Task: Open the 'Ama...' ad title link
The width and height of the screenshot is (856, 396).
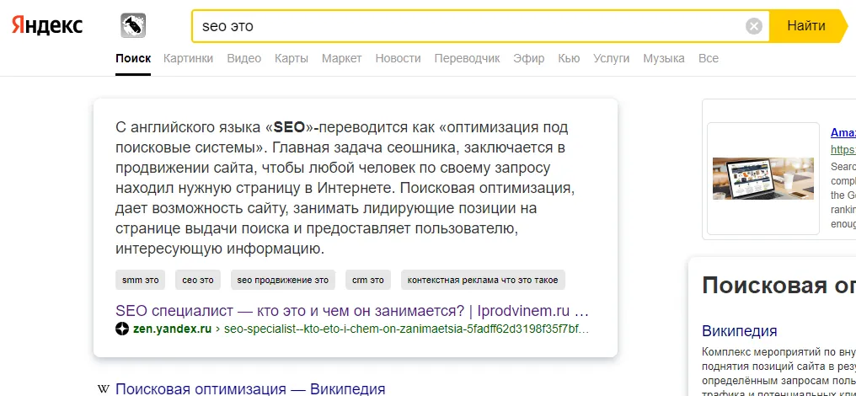Action: (x=843, y=133)
